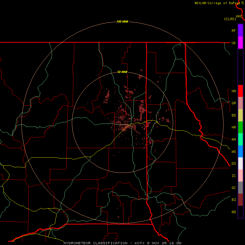245x245 pixels.
Task: Click the HHC product label
Action: (x=239, y=16)
